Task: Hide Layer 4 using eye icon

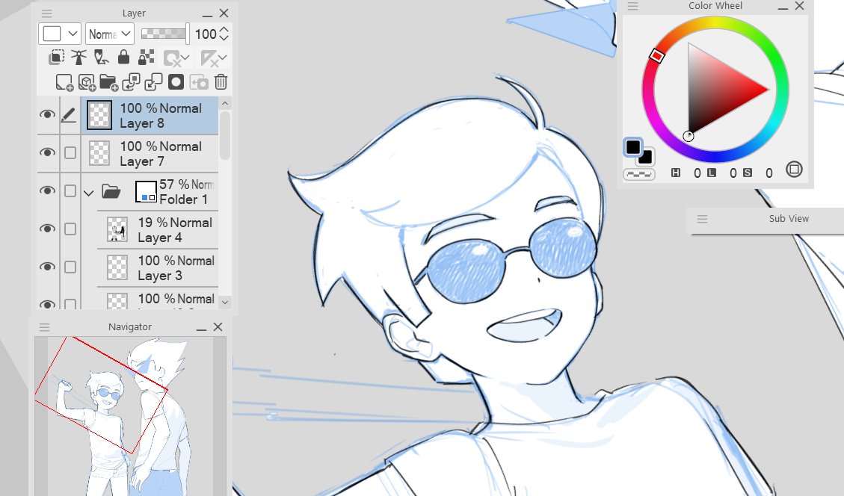Action: click(x=47, y=229)
